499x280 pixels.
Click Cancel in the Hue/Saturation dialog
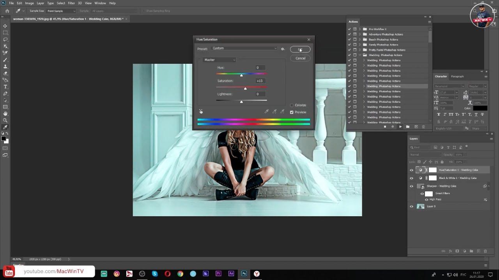coord(300,58)
